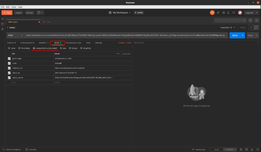The height and width of the screenshot is (152, 261).
Task: Click the heart icon in header
Action: pos(234,13)
